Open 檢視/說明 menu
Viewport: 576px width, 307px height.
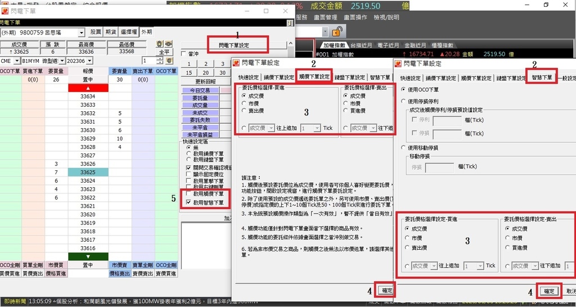[x=386, y=17]
